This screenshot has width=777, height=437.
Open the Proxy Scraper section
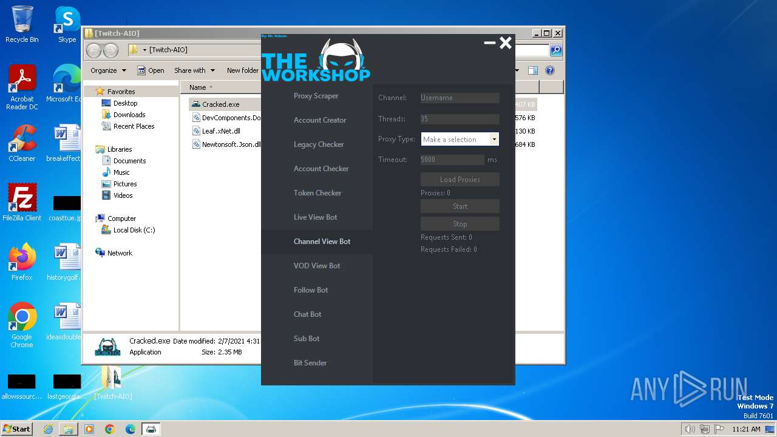tap(316, 96)
